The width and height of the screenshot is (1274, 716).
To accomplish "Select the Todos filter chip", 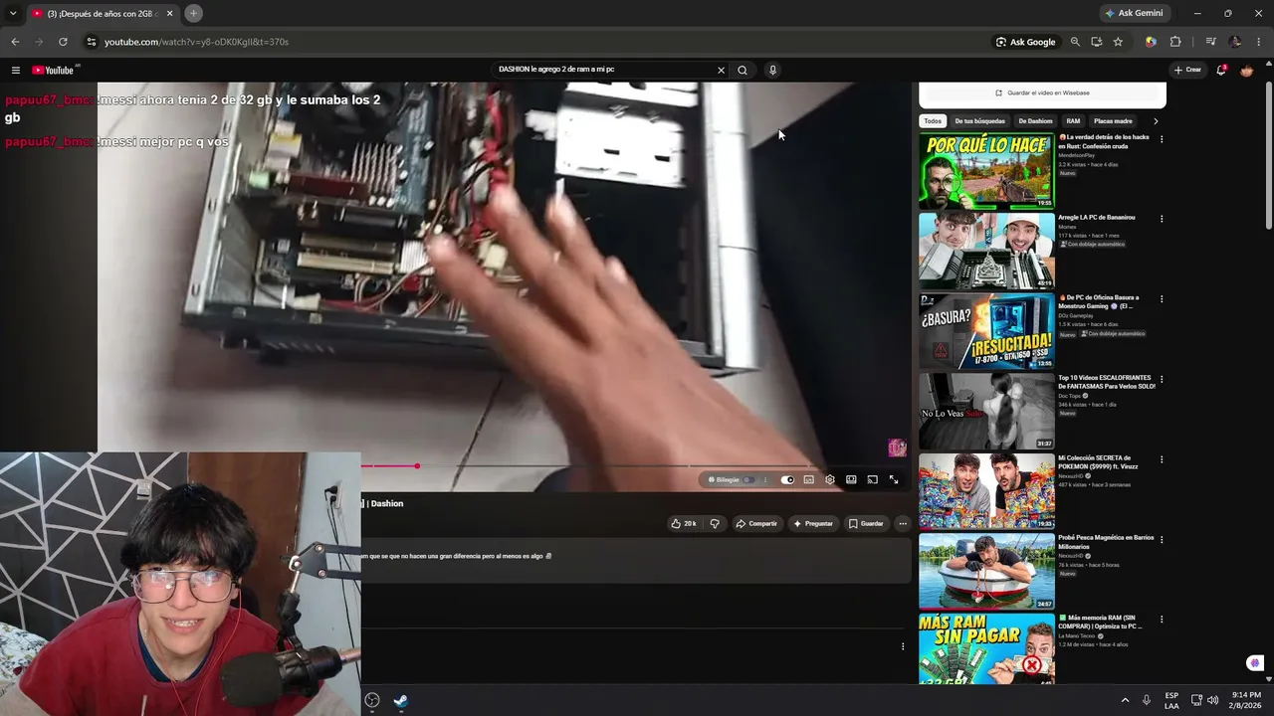I will [x=933, y=121].
